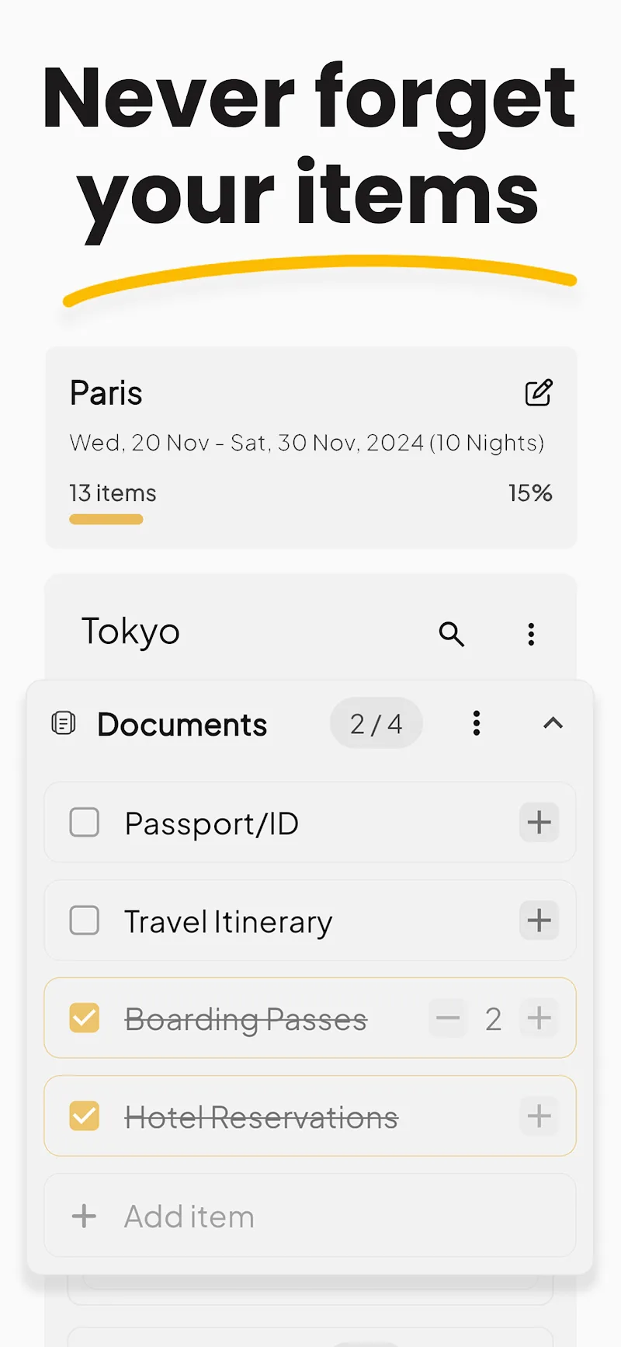
Task: Open Tokyo list more options menu
Action: point(531,634)
